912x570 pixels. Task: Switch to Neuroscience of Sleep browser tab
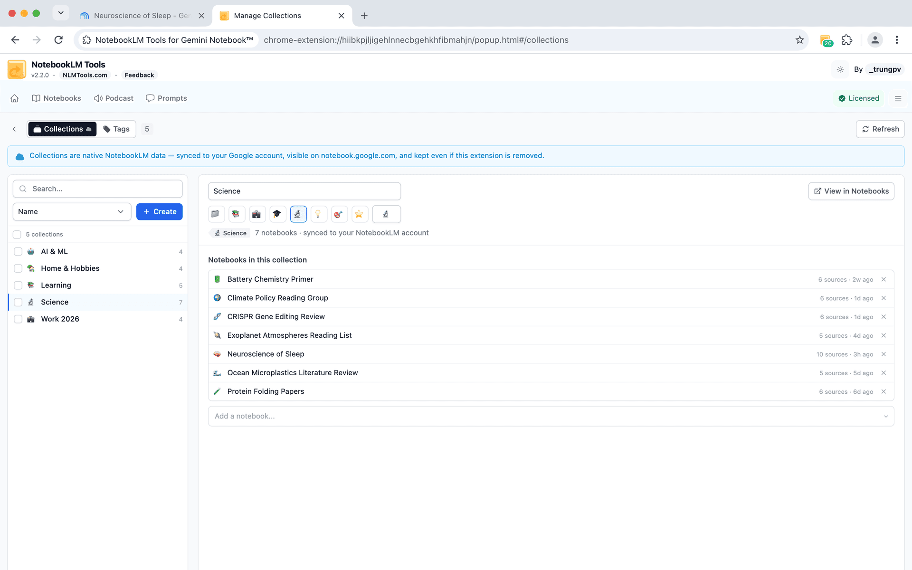pyautogui.click(x=142, y=16)
